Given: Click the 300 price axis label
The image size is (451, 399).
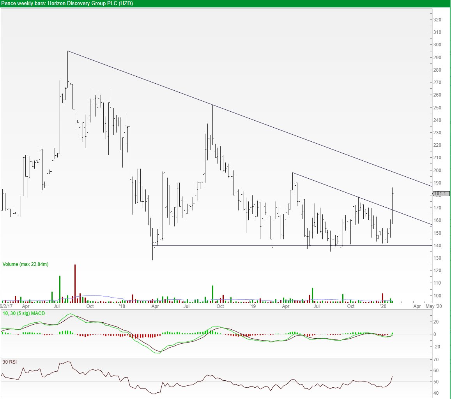Looking at the screenshot, I should [437, 45].
